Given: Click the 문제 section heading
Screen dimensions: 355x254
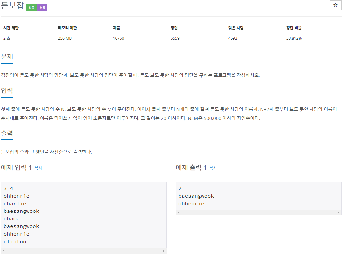Looking at the screenshot, I should point(7,56).
